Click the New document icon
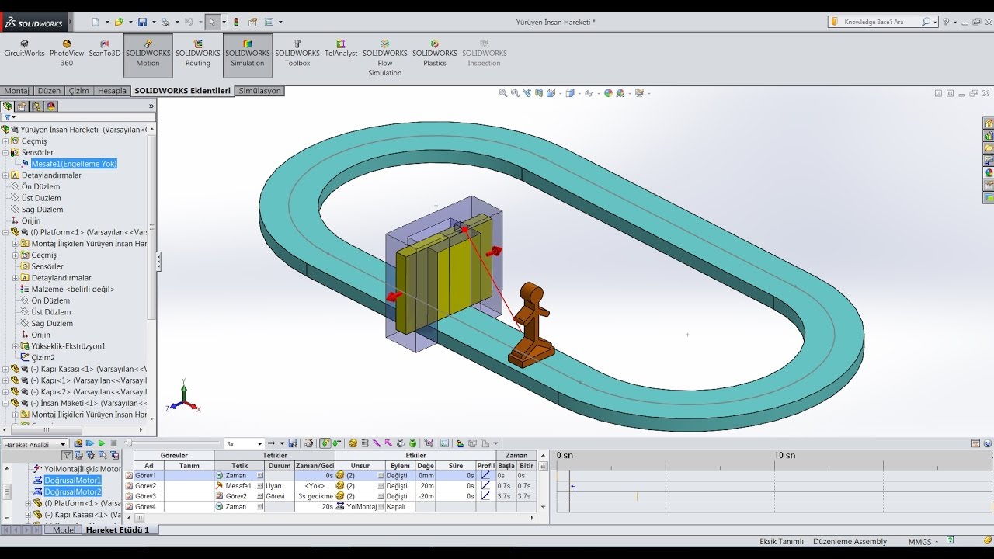The height and width of the screenshot is (559, 994). (96, 23)
